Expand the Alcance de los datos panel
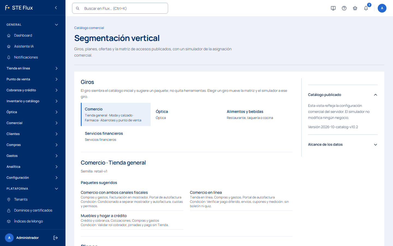Viewport: 393px width, 246px height. [x=343, y=145]
